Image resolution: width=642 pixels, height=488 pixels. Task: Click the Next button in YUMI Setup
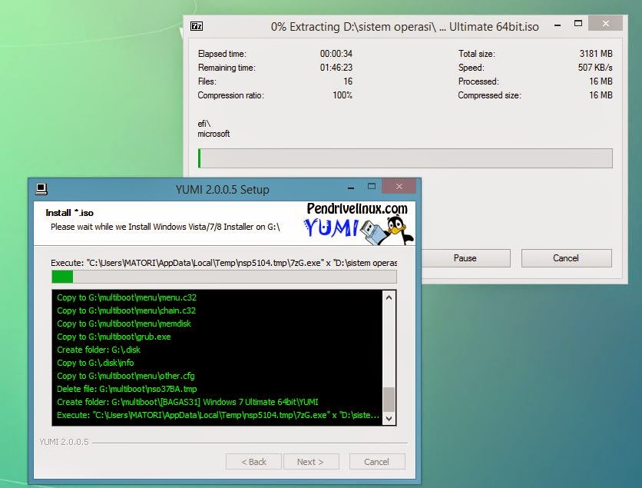pos(311,462)
